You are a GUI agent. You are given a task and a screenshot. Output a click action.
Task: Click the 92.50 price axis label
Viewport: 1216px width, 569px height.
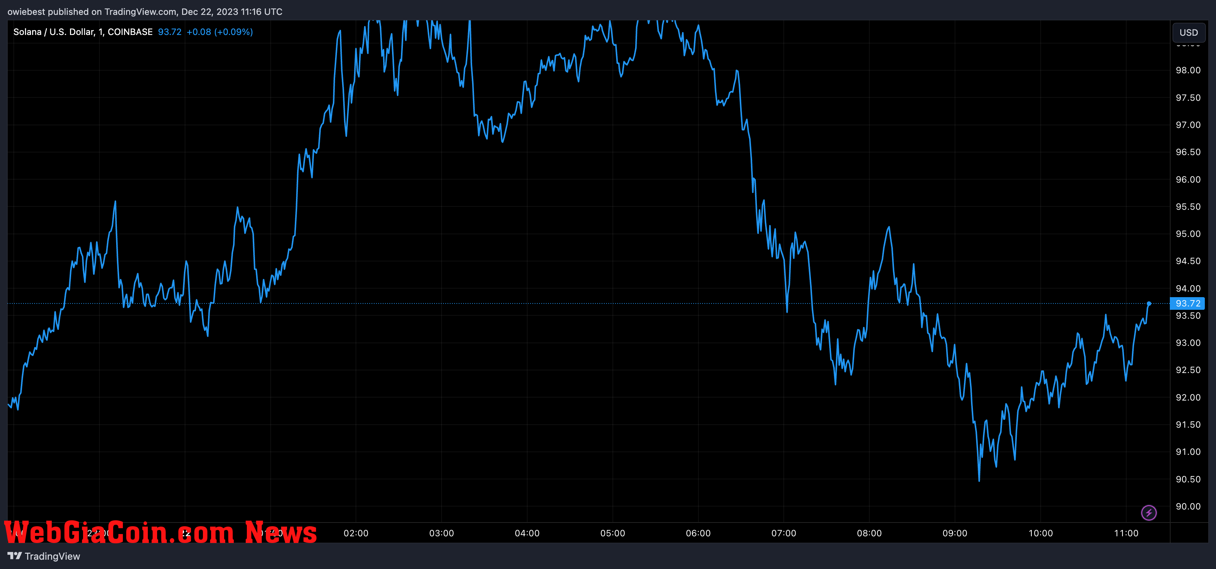pos(1188,370)
